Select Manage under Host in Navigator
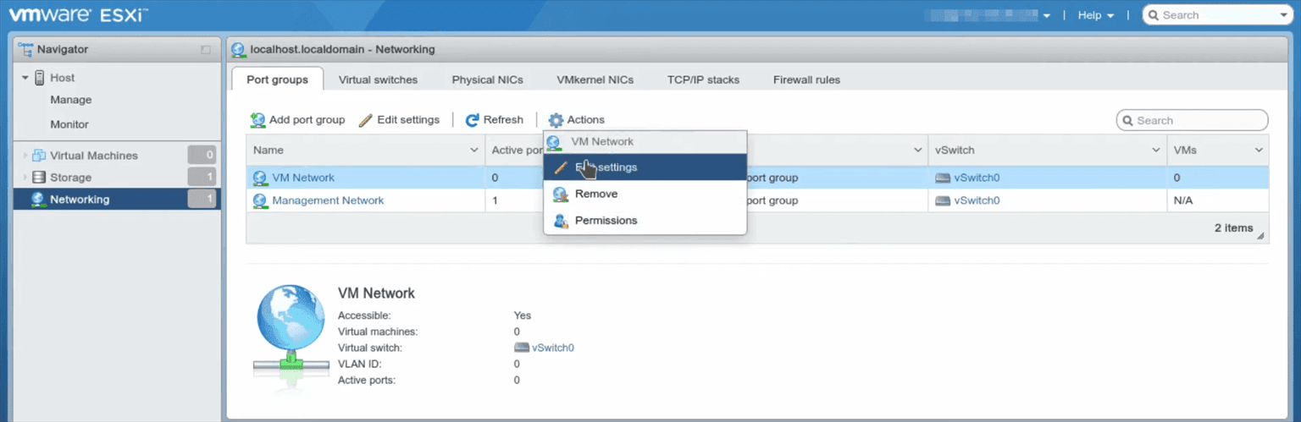 [x=71, y=100]
